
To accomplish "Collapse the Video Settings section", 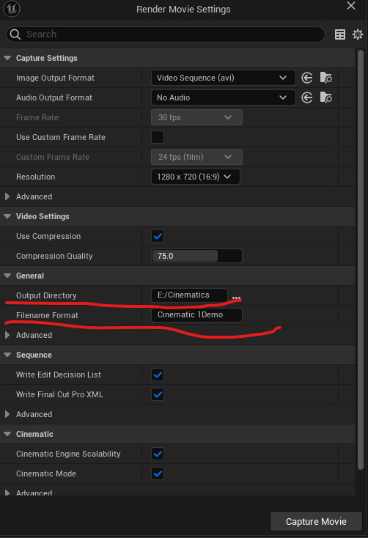I will click(x=7, y=216).
